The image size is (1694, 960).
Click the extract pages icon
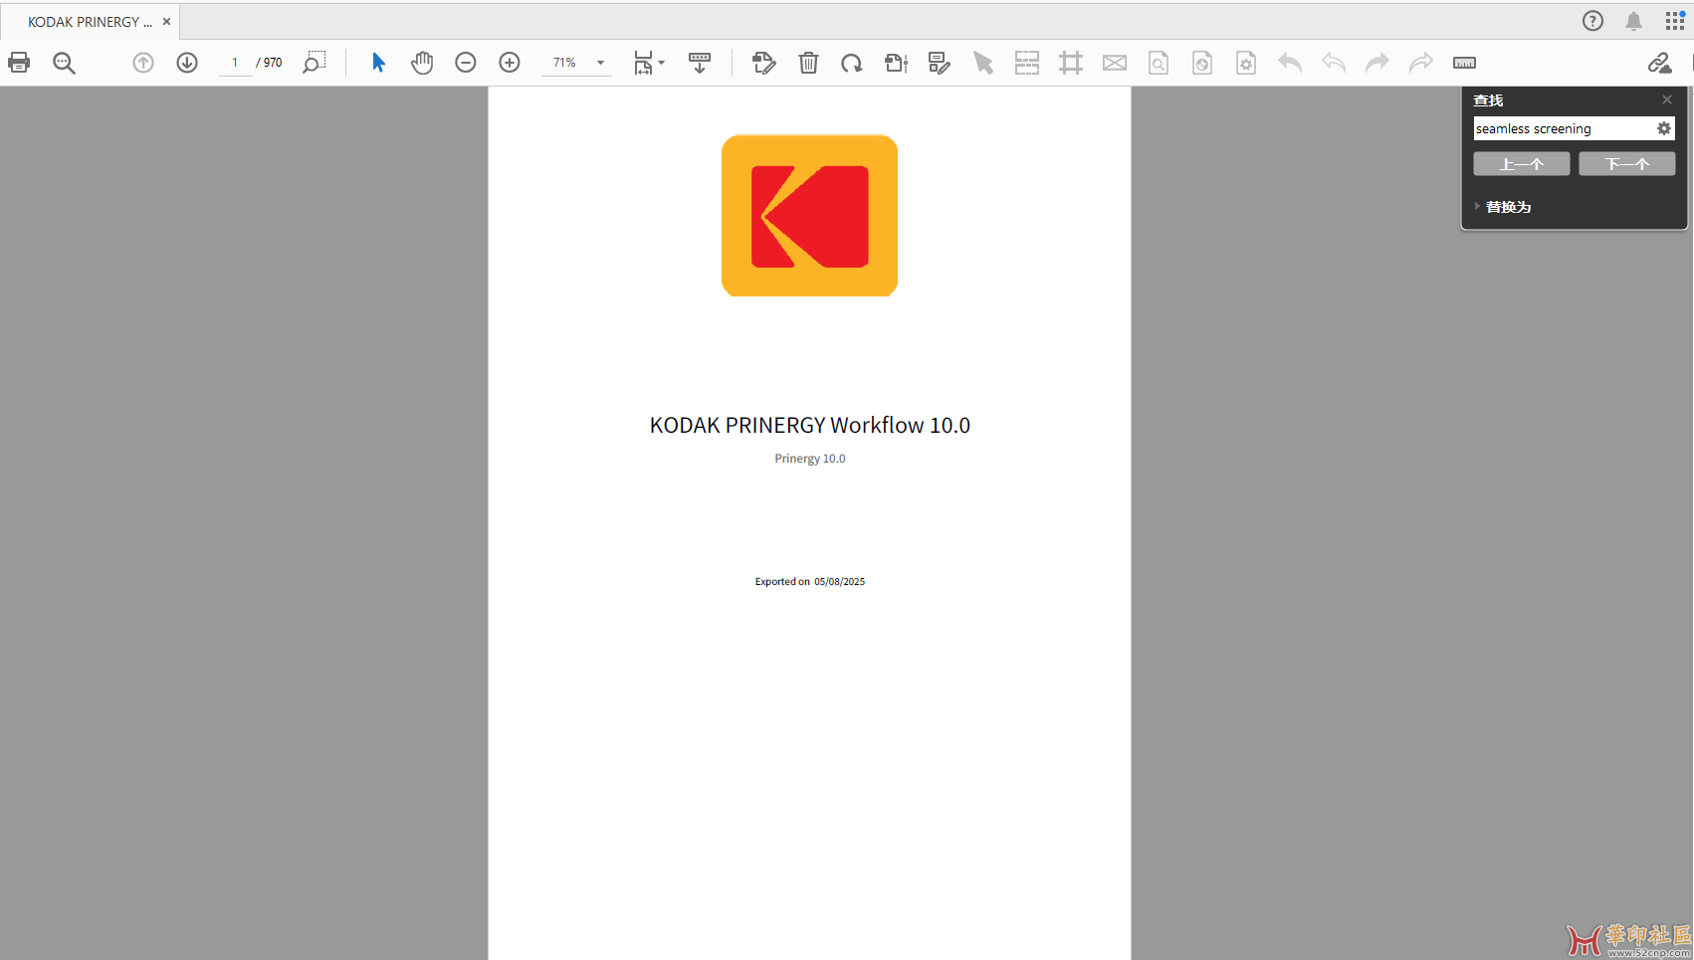tap(896, 63)
